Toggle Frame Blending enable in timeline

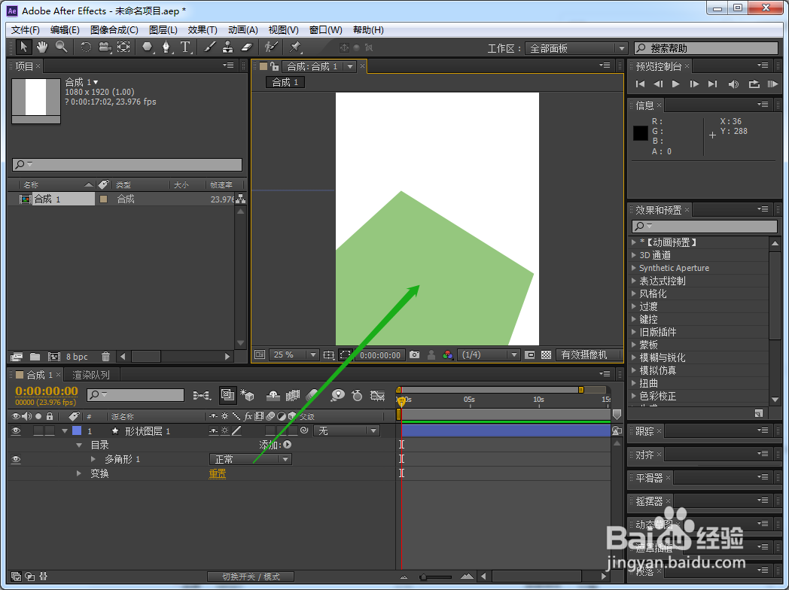[x=292, y=395]
